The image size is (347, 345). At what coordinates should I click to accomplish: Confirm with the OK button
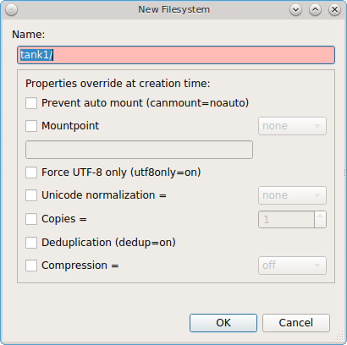[x=223, y=323]
